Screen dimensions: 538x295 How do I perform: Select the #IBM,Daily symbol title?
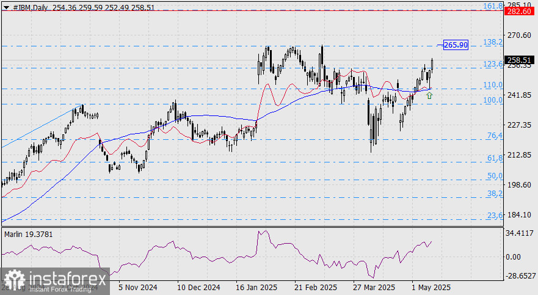[30, 7]
